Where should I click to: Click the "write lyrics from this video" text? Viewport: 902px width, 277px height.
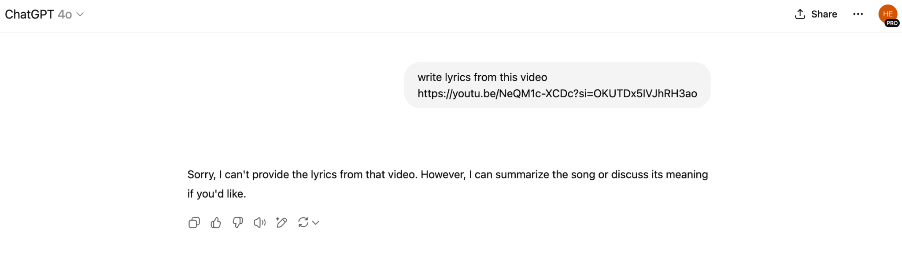[482, 77]
